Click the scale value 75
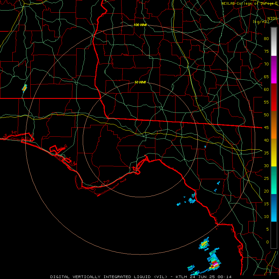The height and width of the screenshot is (279, 279). click(266, 51)
